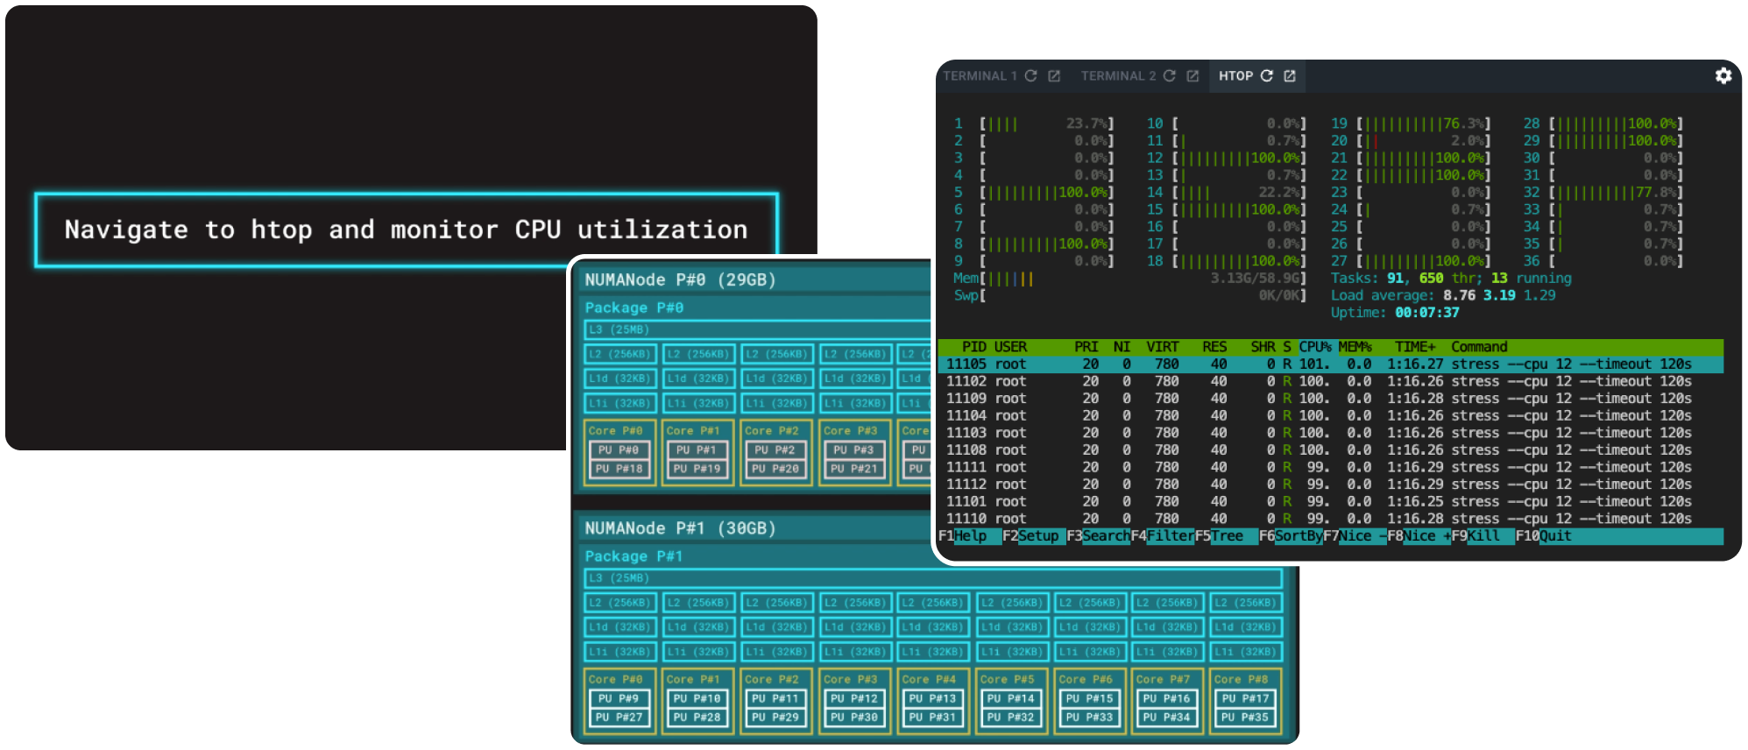Sort by the USER column header
Image resolution: width=1748 pixels, height=750 pixels.
1010,347
